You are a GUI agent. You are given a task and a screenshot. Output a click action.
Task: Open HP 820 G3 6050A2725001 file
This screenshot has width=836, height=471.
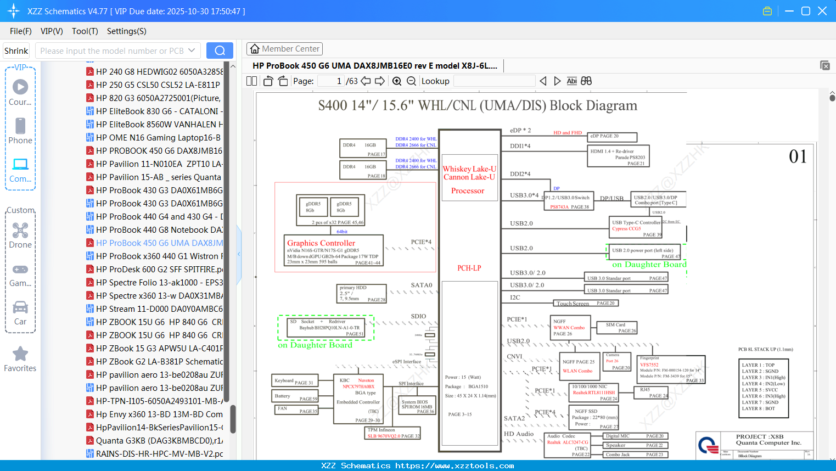click(154, 98)
